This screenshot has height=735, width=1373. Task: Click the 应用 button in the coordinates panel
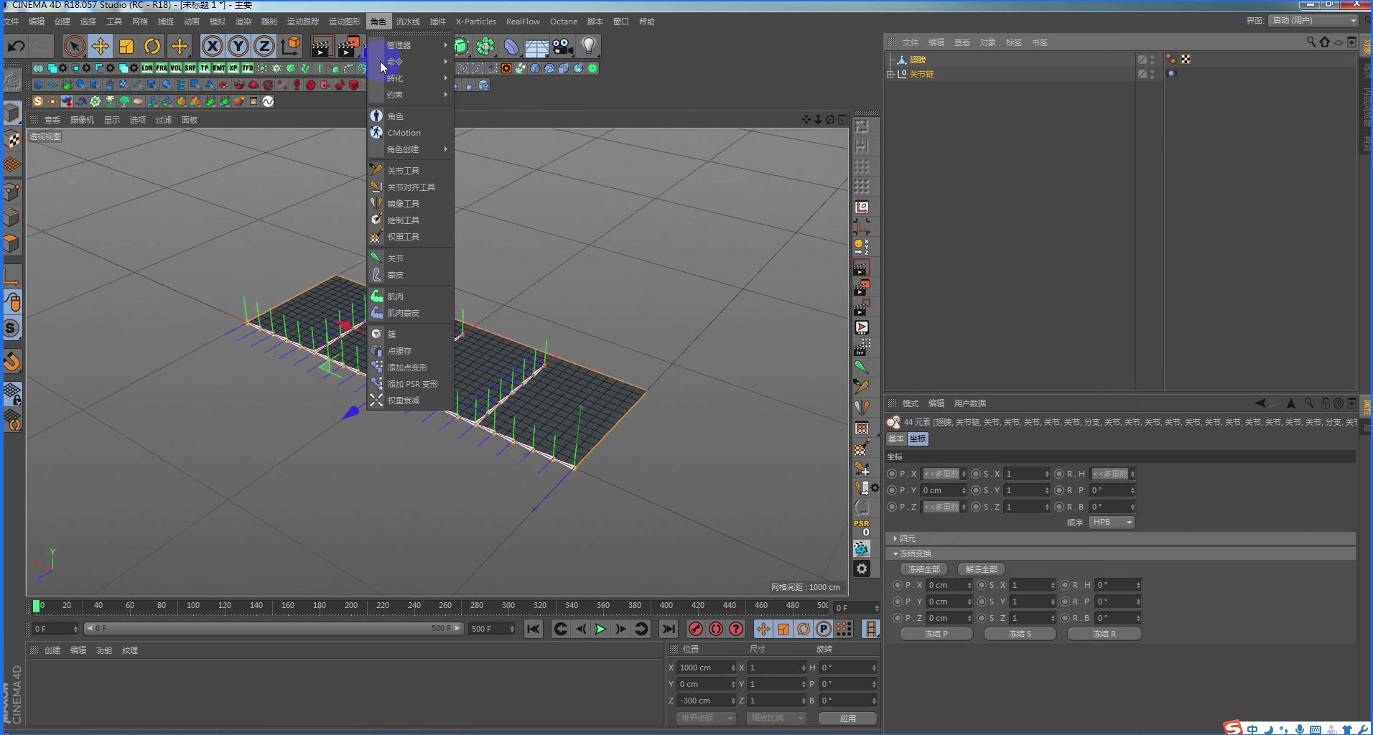tap(847, 718)
